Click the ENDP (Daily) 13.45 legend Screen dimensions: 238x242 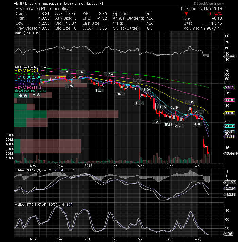point(31,67)
